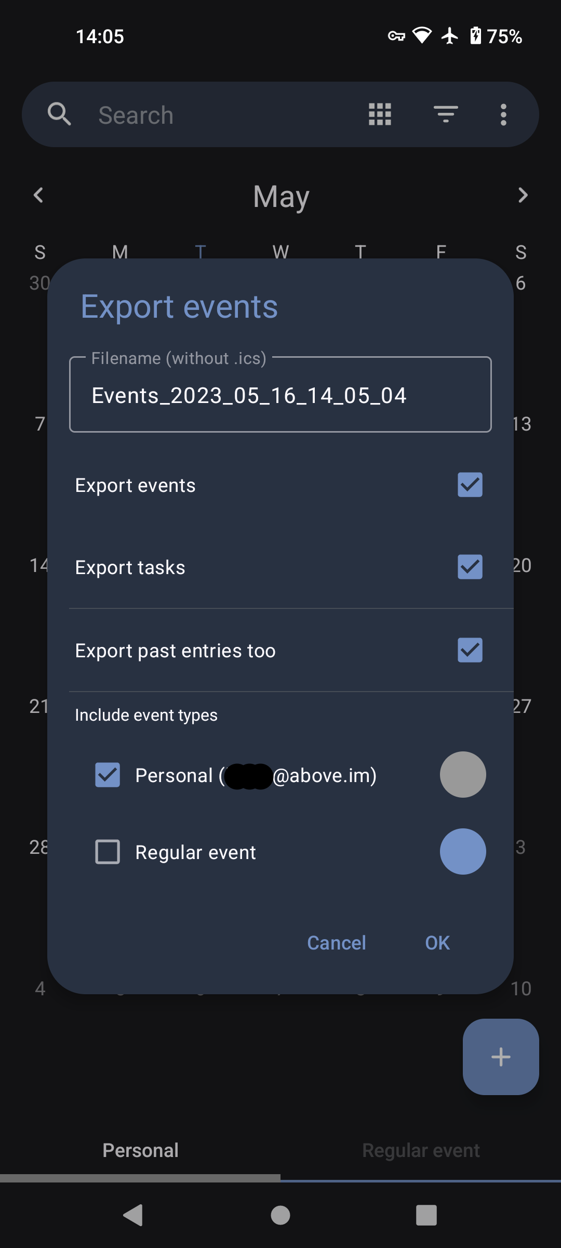Switch to the Personal bottom tab
The image size is (561, 1248).
[x=140, y=1150]
